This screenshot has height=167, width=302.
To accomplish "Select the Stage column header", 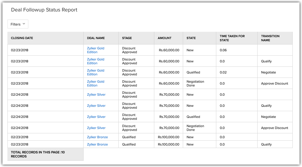I will click(127, 38).
